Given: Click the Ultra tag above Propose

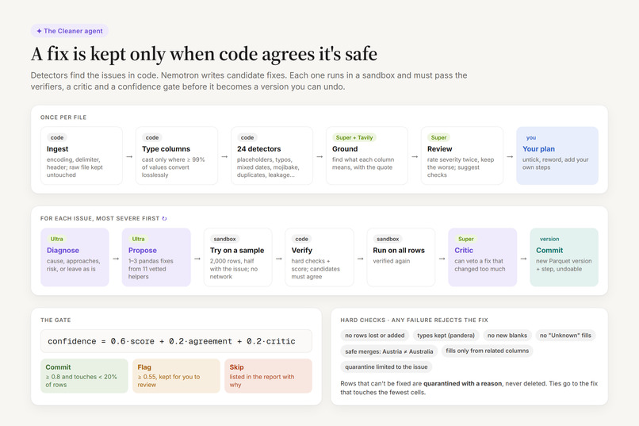Looking at the screenshot, I should coord(138,239).
